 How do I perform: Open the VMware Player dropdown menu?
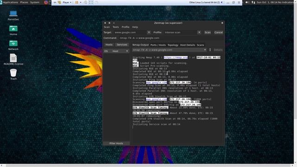[67, 2]
